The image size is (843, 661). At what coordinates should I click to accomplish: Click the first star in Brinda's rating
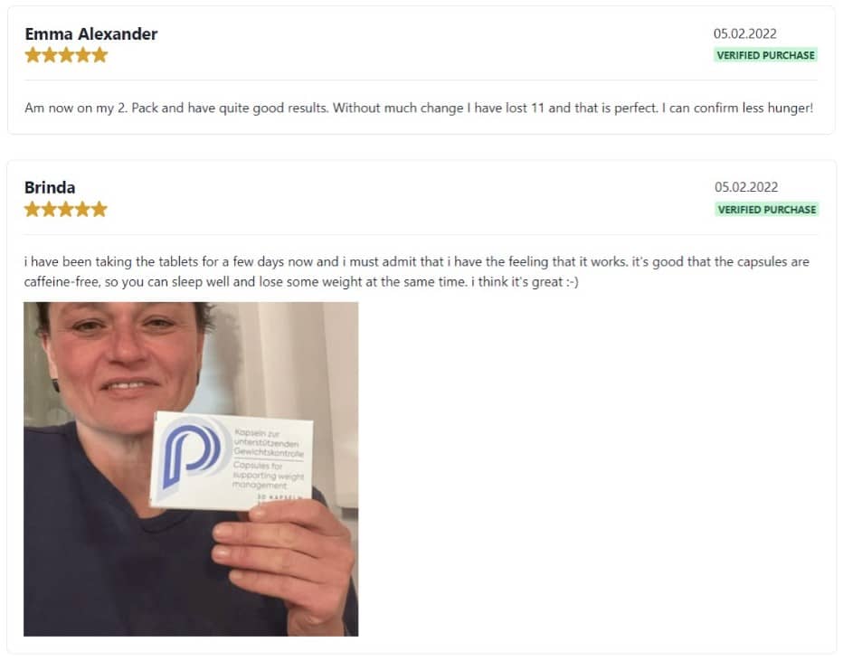click(33, 209)
